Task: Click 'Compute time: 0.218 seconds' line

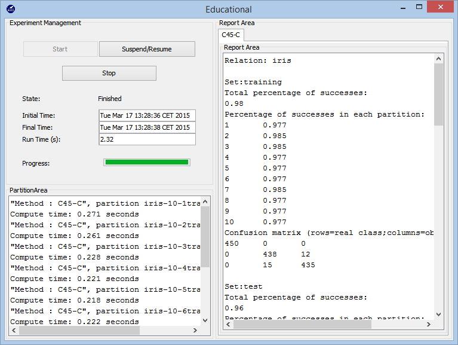Action: tap(75, 300)
